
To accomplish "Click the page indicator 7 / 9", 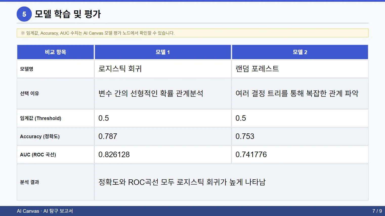I will pos(377,211).
